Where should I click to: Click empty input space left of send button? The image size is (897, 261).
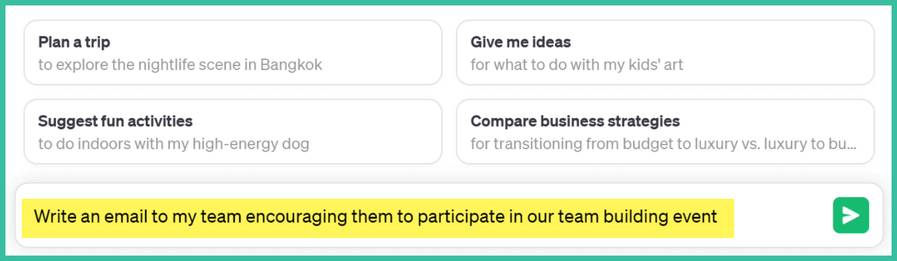[x=782, y=216]
